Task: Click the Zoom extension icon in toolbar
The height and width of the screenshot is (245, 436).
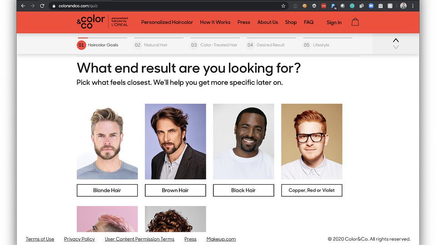Action: pos(371,6)
